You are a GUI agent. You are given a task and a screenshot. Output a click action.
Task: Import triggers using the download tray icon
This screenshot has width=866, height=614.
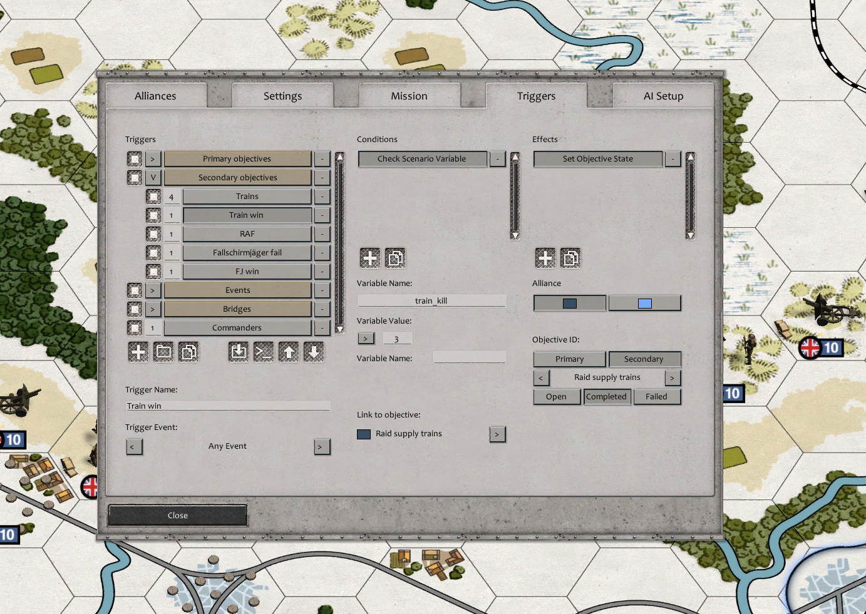[239, 352]
